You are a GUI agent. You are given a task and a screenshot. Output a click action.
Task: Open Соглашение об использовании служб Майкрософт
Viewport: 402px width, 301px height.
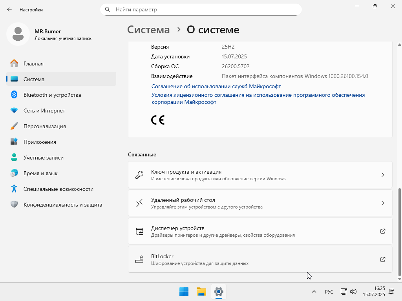[x=216, y=86]
